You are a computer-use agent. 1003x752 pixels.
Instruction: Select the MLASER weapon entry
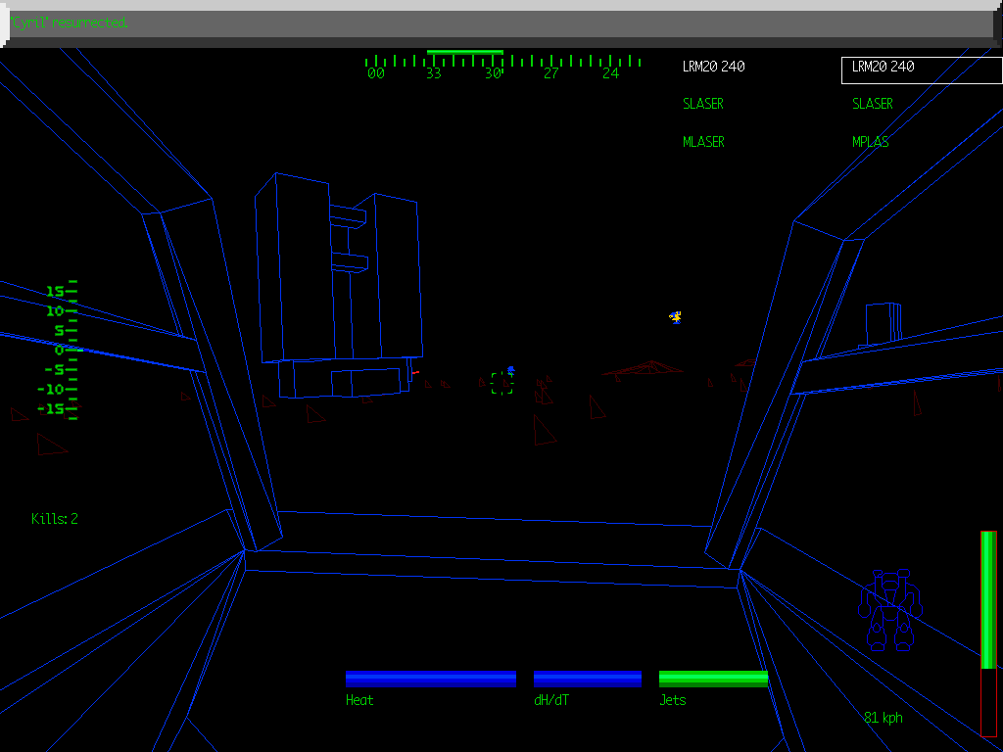703,142
